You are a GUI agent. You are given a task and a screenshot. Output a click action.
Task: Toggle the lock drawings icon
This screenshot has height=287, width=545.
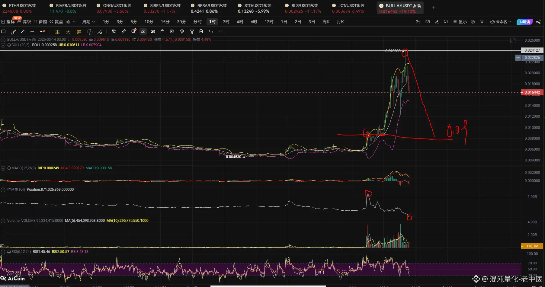point(162,32)
